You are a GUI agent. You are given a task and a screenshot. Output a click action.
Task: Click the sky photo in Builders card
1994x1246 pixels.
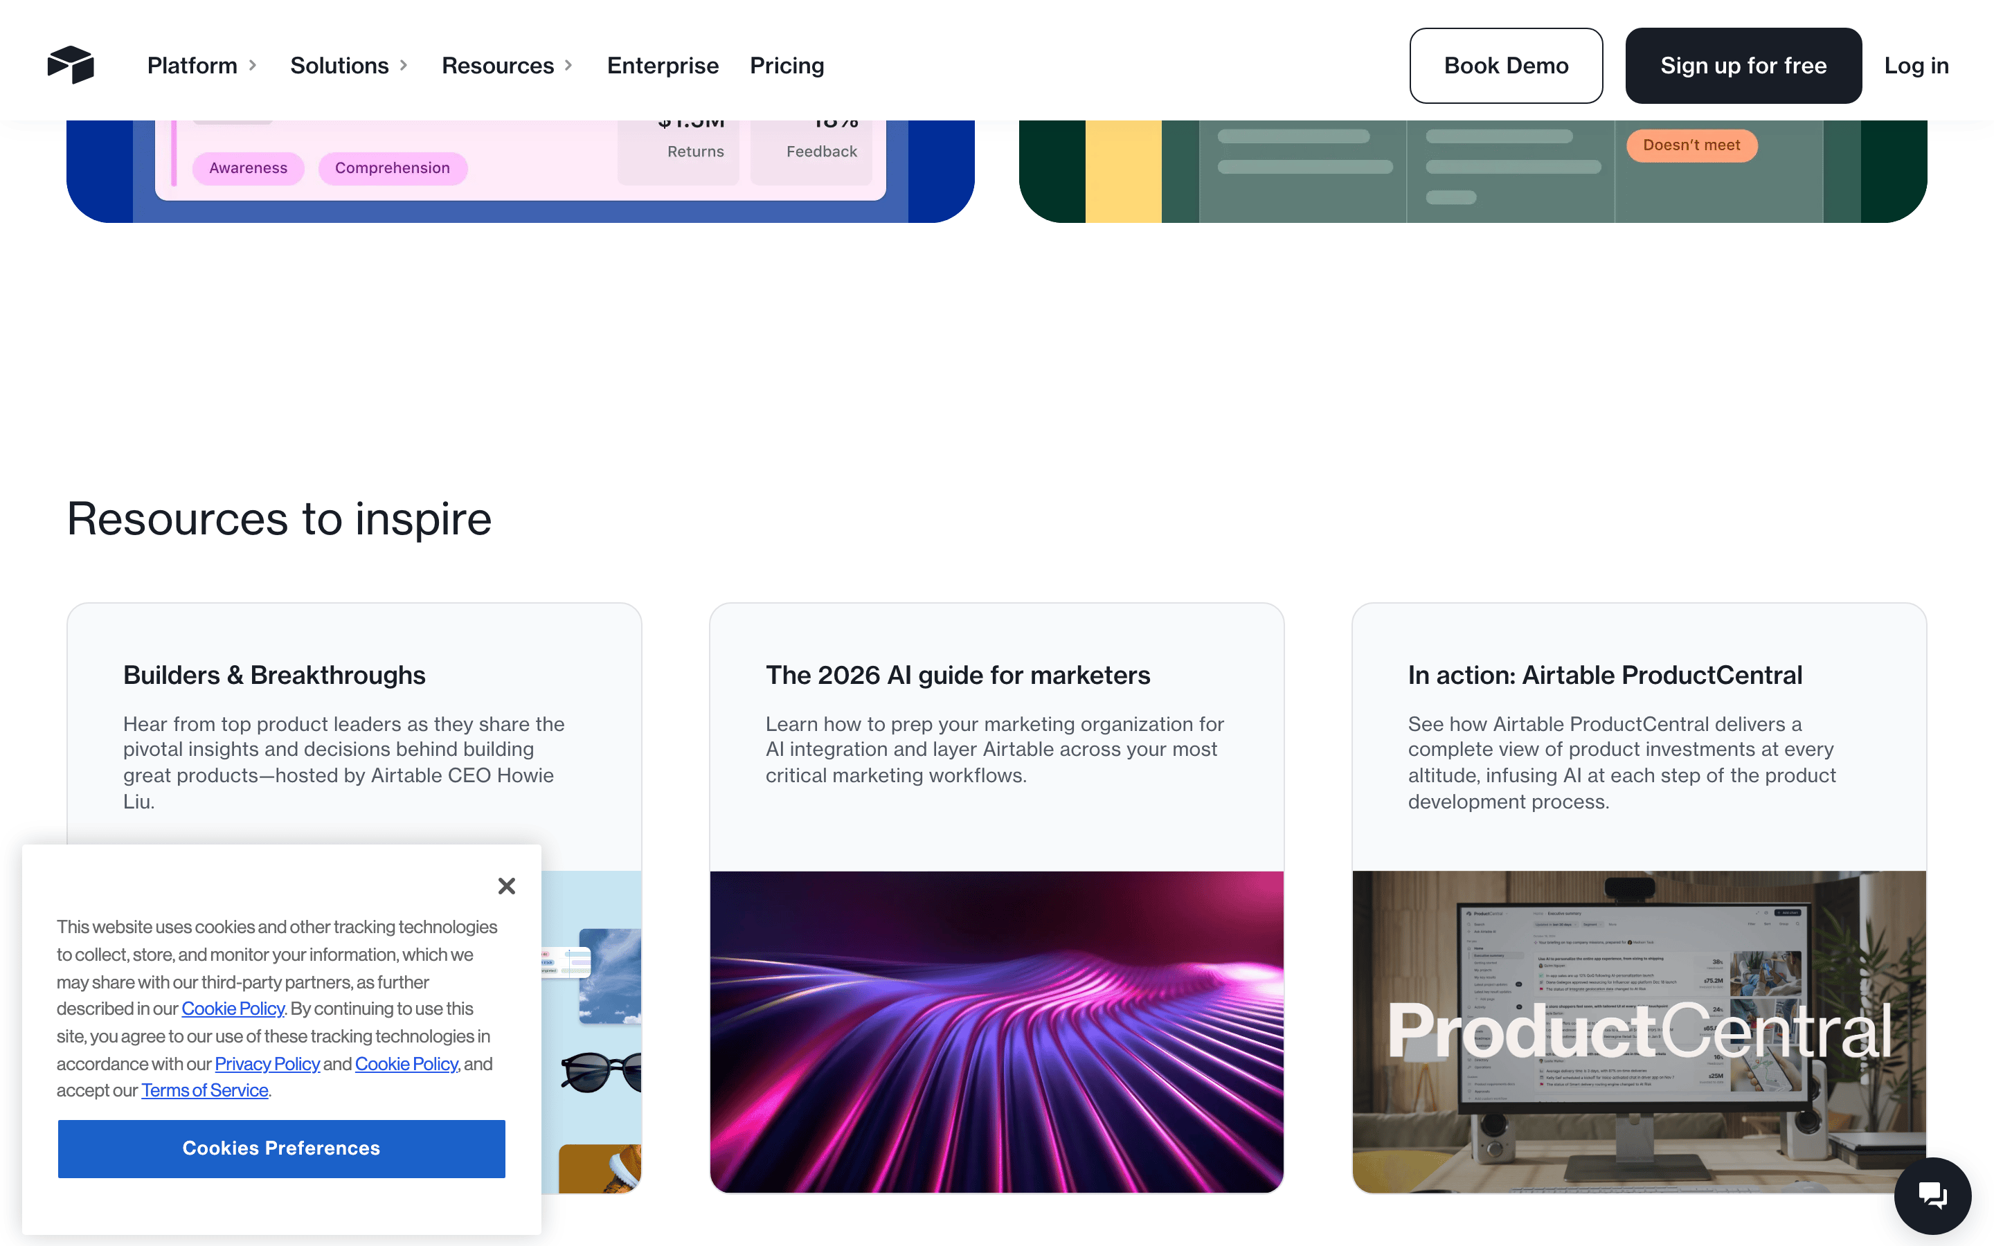coord(611,976)
